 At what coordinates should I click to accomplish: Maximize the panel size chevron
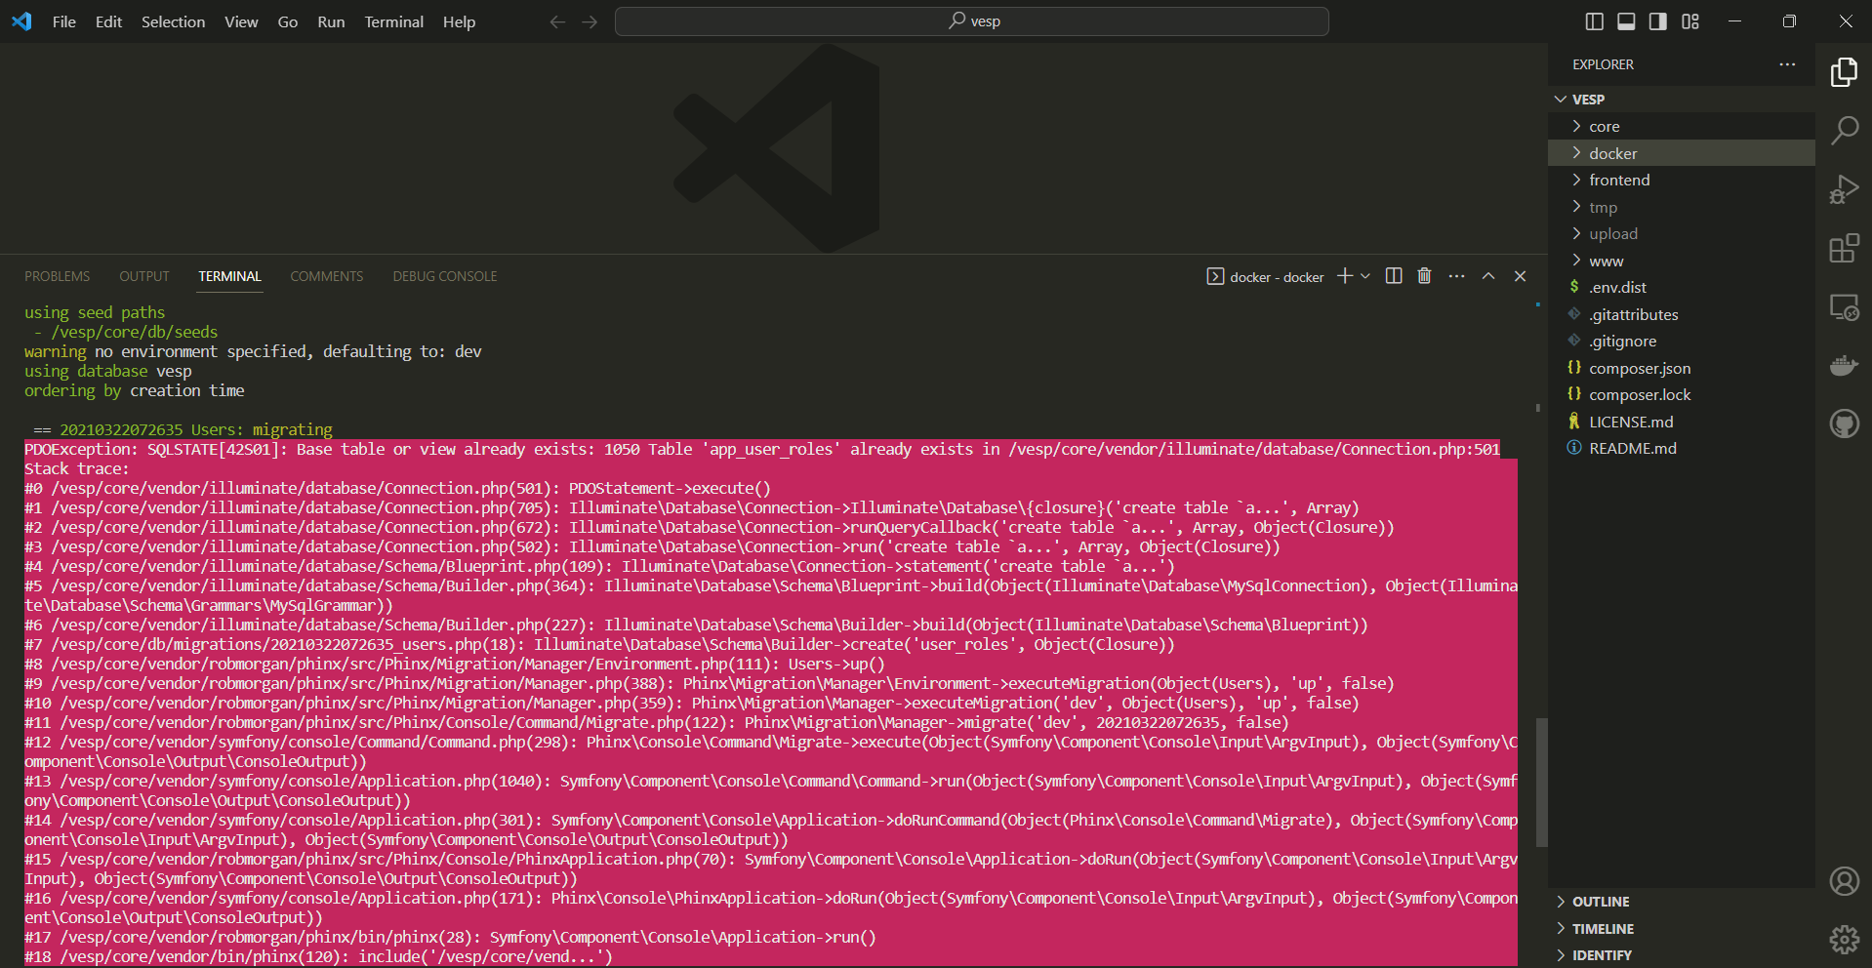(1488, 276)
